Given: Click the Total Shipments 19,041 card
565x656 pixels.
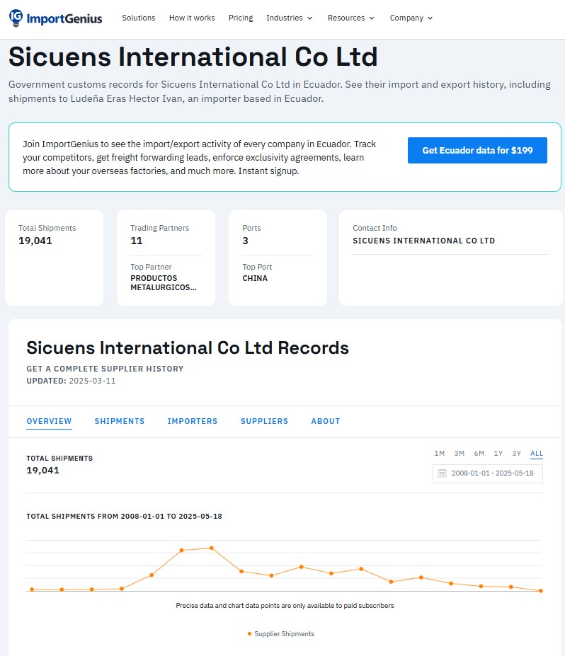Looking at the screenshot, I should pos(54,258).
